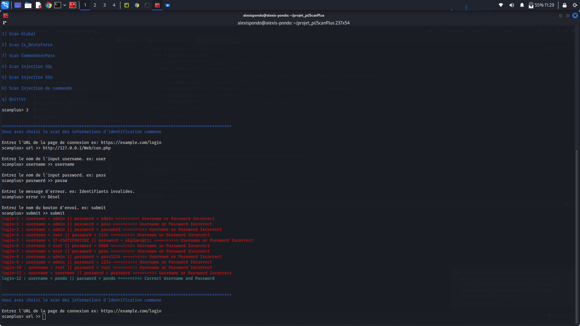Viewport: 580px width, 326px height.
Task: Open the volume control in the tray
Action: [x=512, y=5]
